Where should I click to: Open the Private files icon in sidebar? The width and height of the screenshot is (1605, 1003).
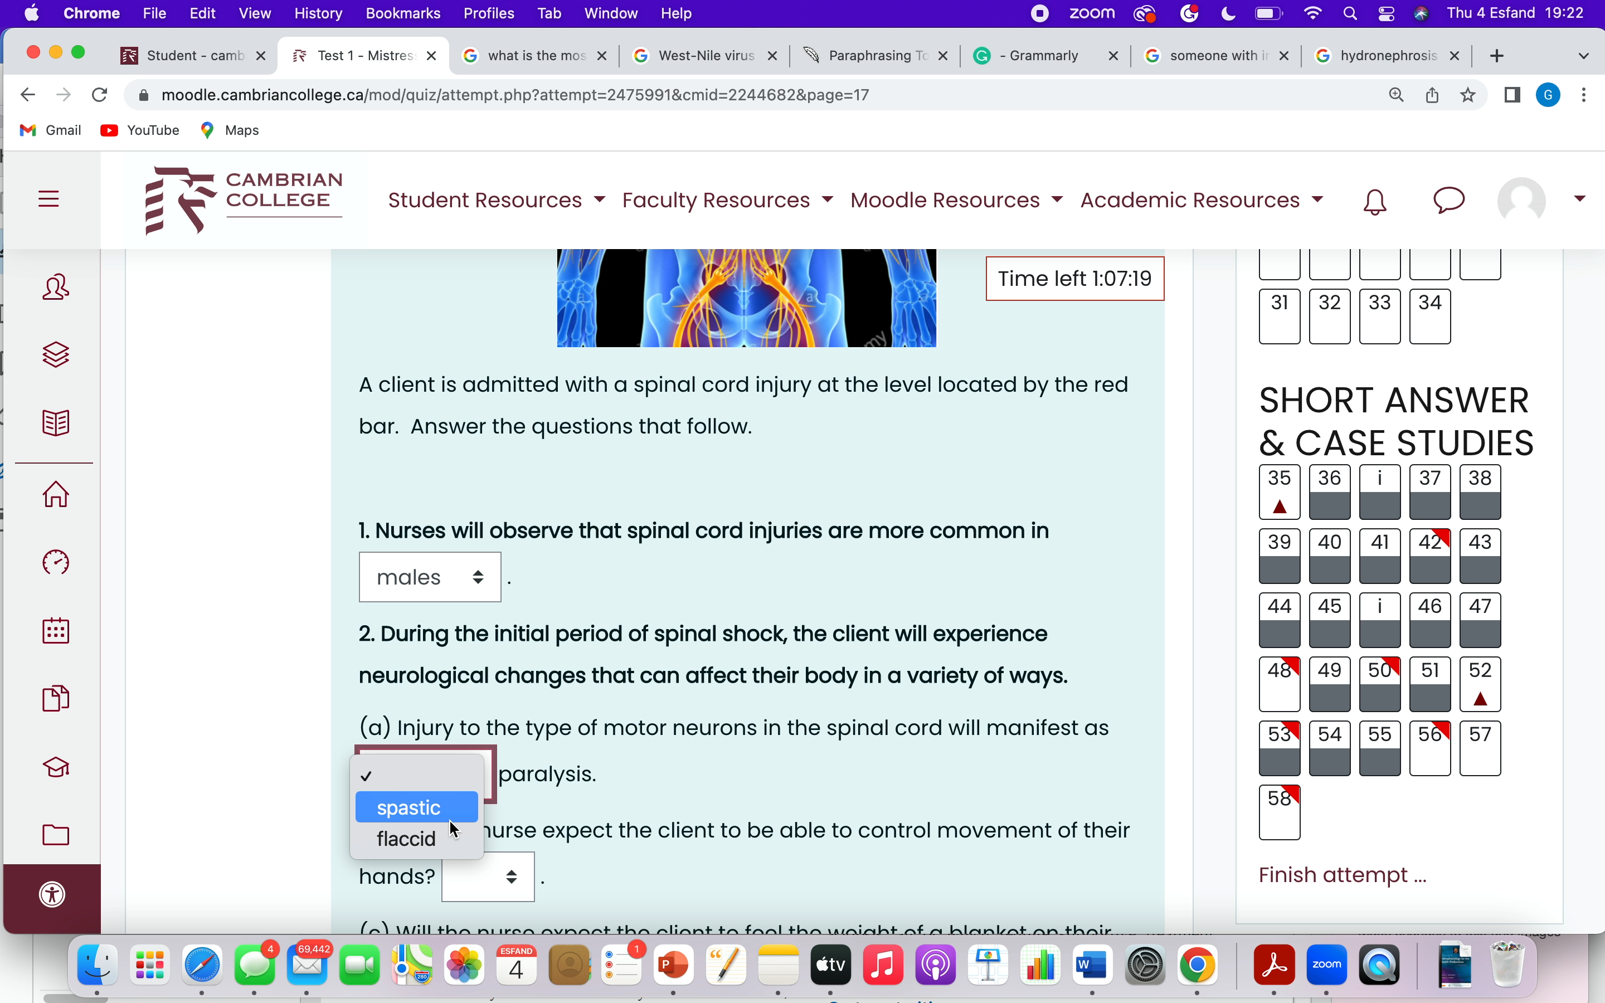point(55,697)
